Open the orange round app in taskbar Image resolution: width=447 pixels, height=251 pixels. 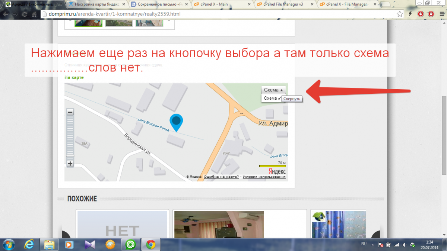(x=110, y=244)
